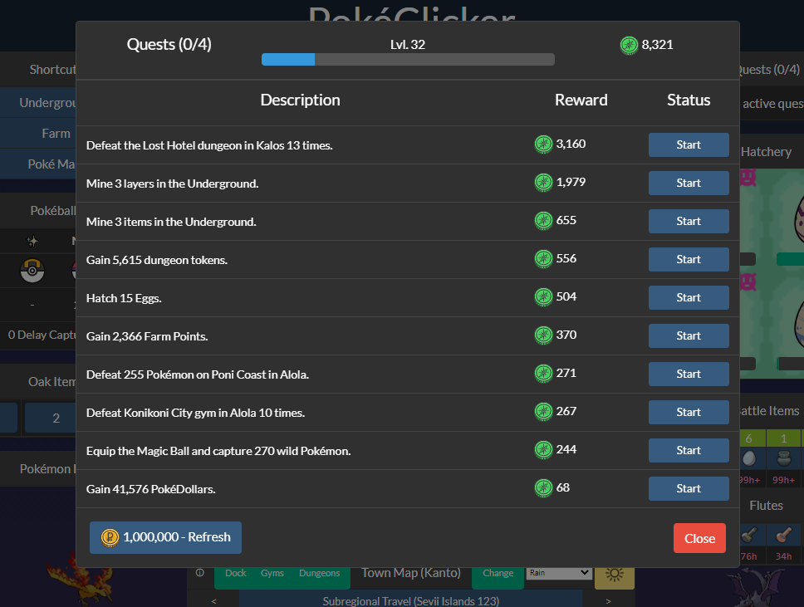Screen dimensions: 804x607
Task: Close the Quests dialog
Action: click(x=699, y=538)
